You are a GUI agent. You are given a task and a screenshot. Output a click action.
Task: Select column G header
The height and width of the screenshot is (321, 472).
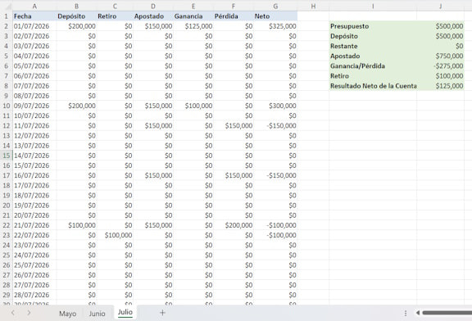pos(275,7)
